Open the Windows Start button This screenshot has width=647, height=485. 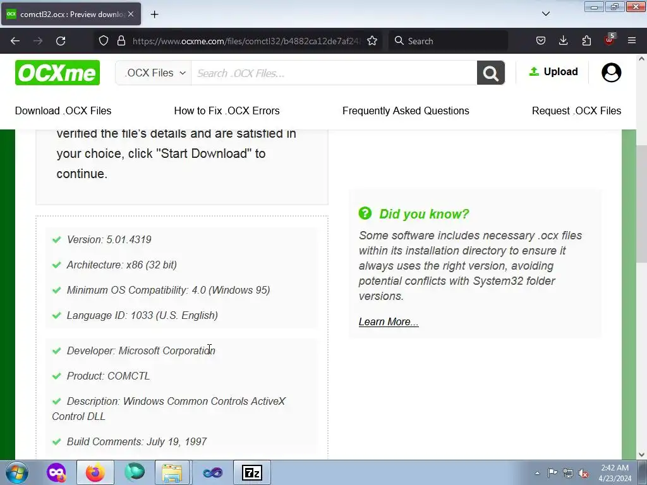click(x=16, y=472)
